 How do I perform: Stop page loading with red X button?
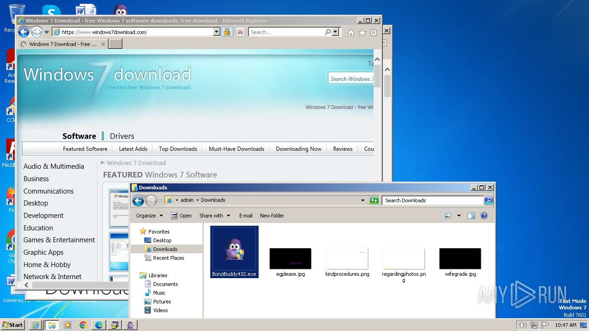(240, 32)
